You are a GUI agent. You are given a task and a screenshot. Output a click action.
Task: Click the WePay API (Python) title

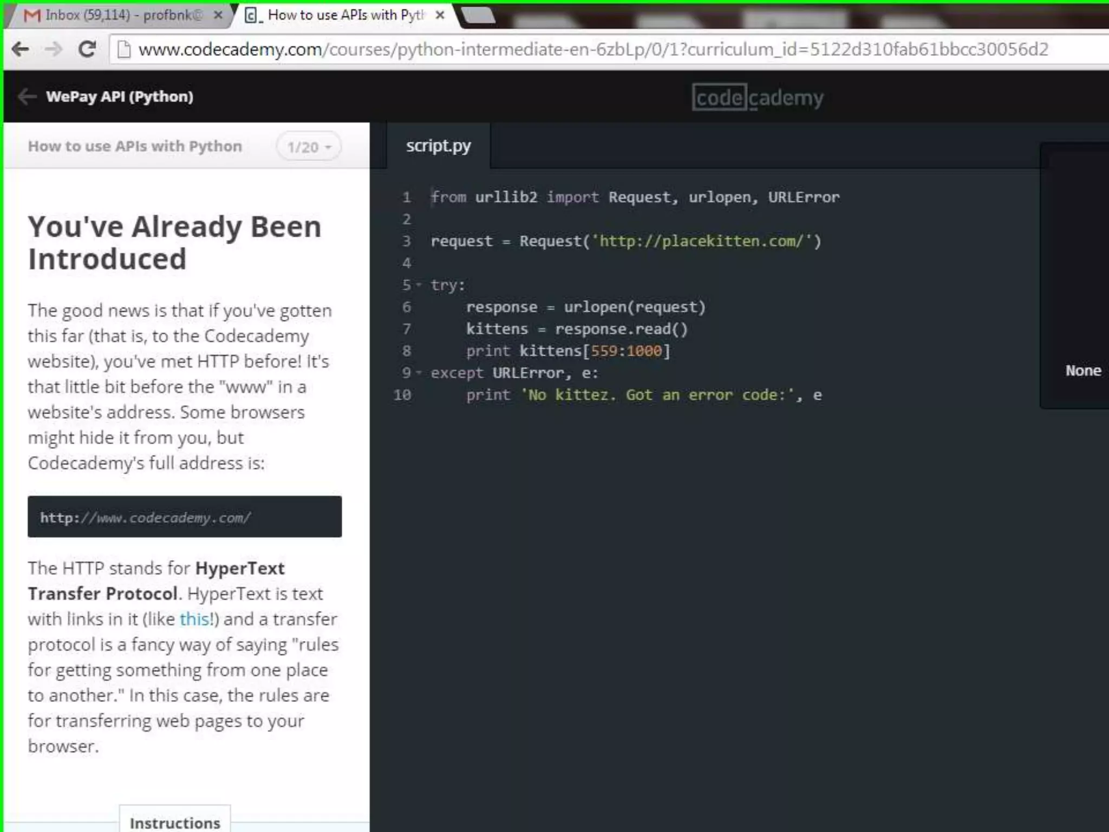[120, 96]
